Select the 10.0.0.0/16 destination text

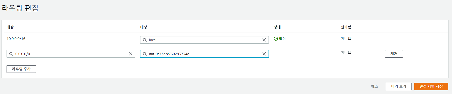pos(16,39)
